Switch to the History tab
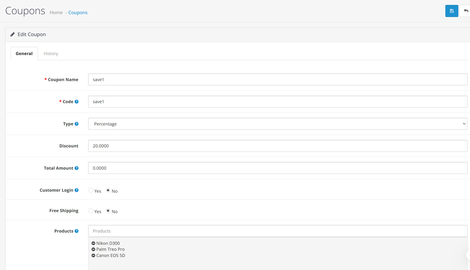Viewport: 470px width, 270px height. 51,54
